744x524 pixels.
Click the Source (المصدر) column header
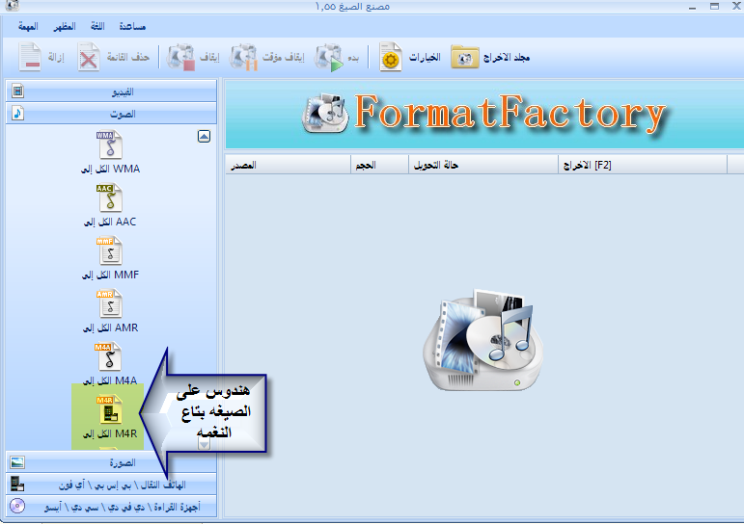(x=288, y=165)
